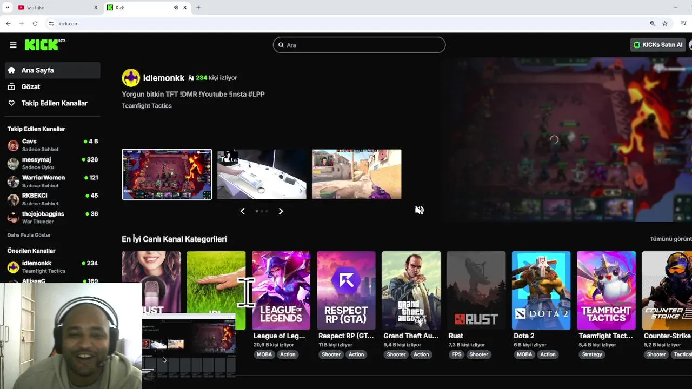The image size is (692, 389).
Task: Click MOBA tag under Dota 2
Action: tap(524, 354)
